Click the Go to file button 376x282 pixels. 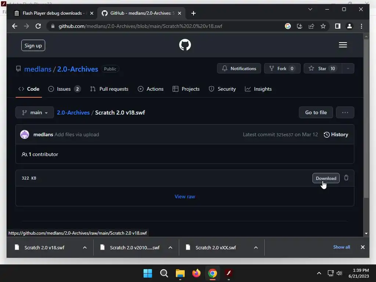tap(316, 112)
